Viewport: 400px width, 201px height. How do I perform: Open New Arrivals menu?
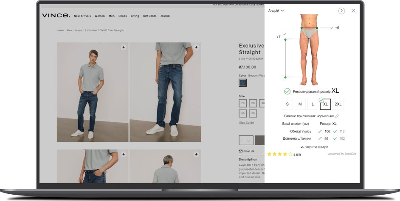(82, 16)
